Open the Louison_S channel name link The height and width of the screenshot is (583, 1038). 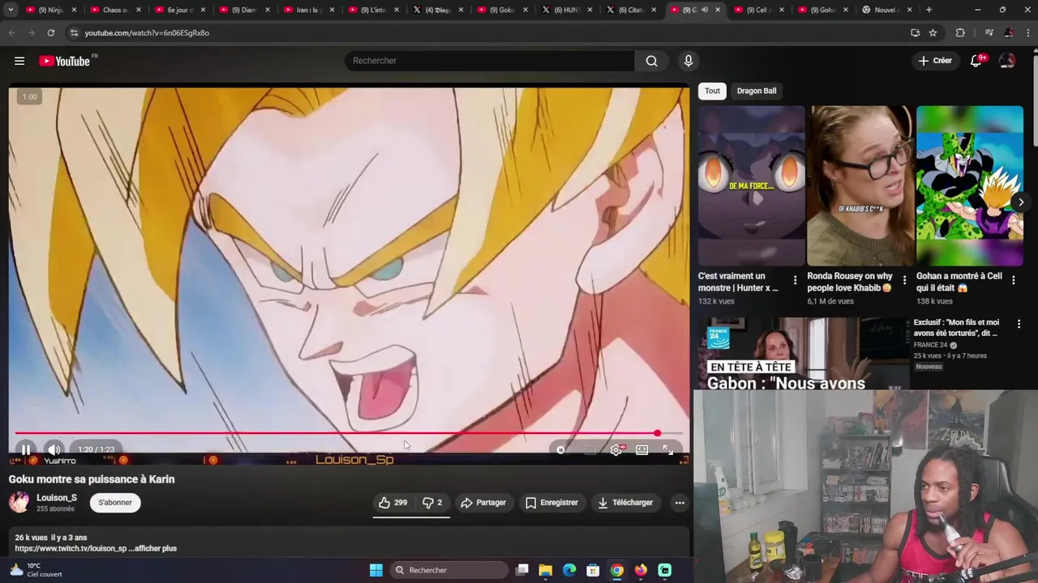pos(57,498)
